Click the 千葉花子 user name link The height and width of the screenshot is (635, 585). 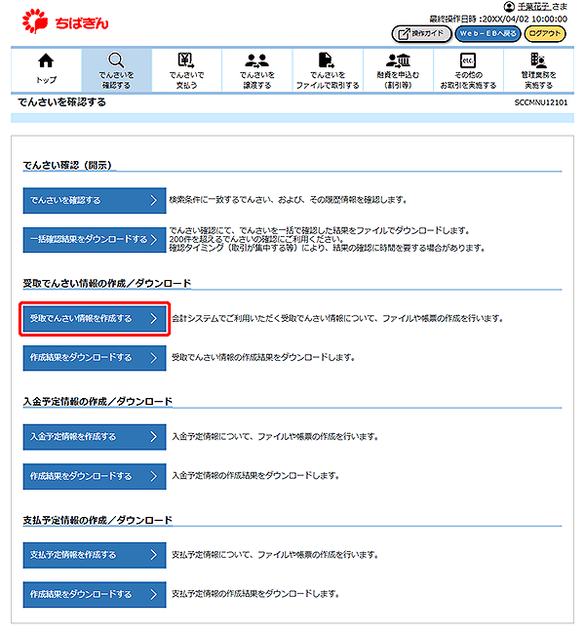(533, 7)
